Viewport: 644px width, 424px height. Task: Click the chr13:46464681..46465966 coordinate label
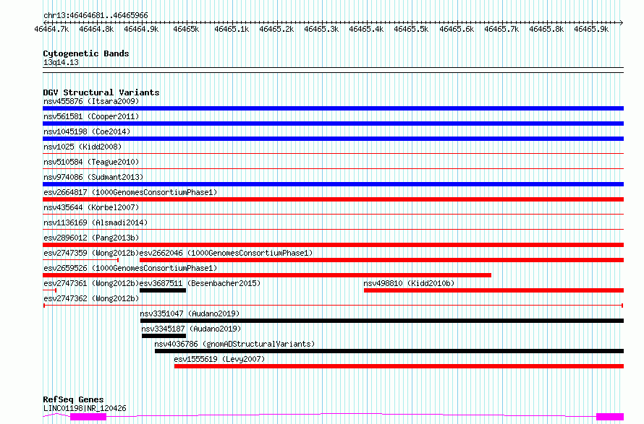pos(96,16)
